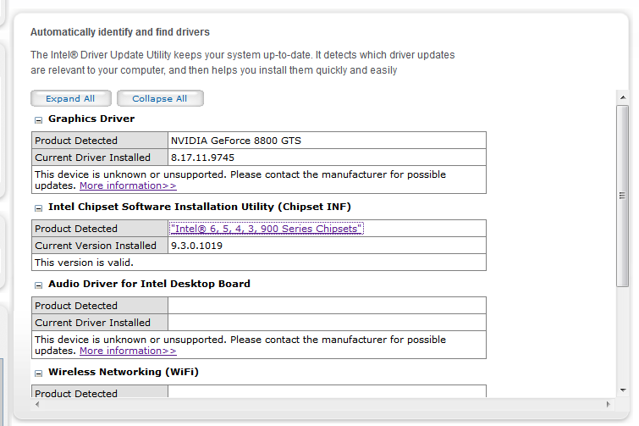Screen dimensions: 639x426
Task: Click the horizontal scrollbar left arrow
Action: pyautogui.click(x=37, y=404)
